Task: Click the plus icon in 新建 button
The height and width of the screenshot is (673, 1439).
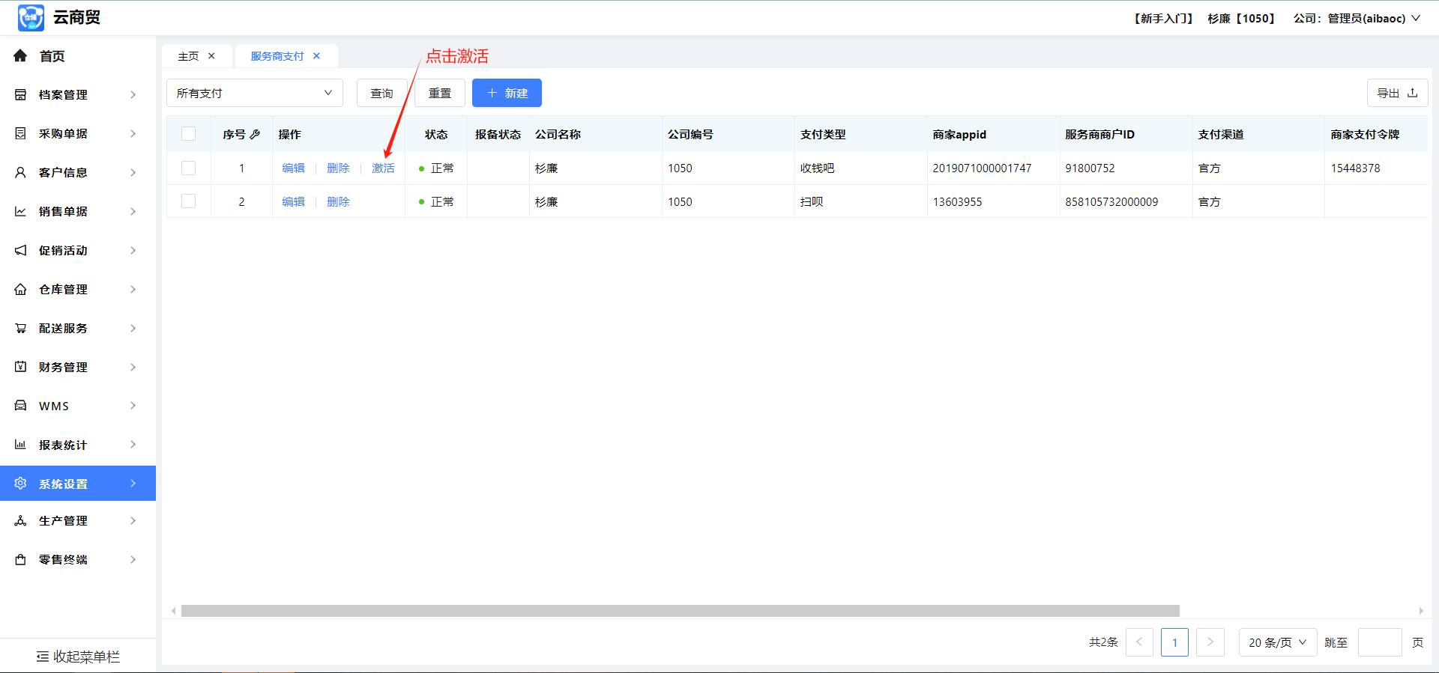Action: pos(492,93)
